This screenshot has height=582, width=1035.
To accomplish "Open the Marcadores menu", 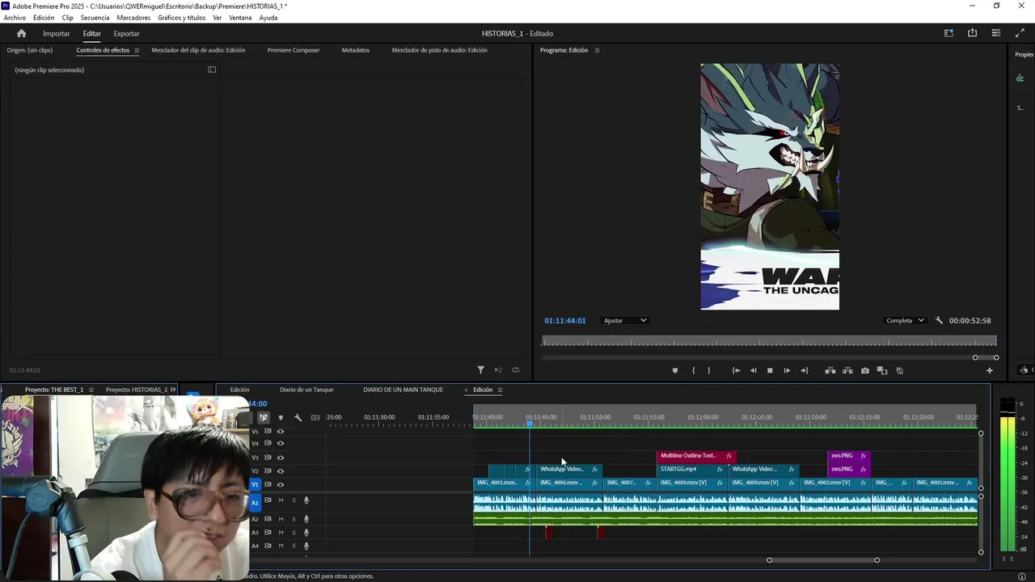I will (x=133, y=18).
